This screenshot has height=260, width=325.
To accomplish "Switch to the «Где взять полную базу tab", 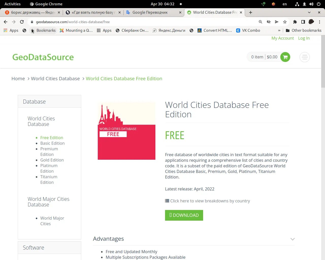I will coord(93,12).
